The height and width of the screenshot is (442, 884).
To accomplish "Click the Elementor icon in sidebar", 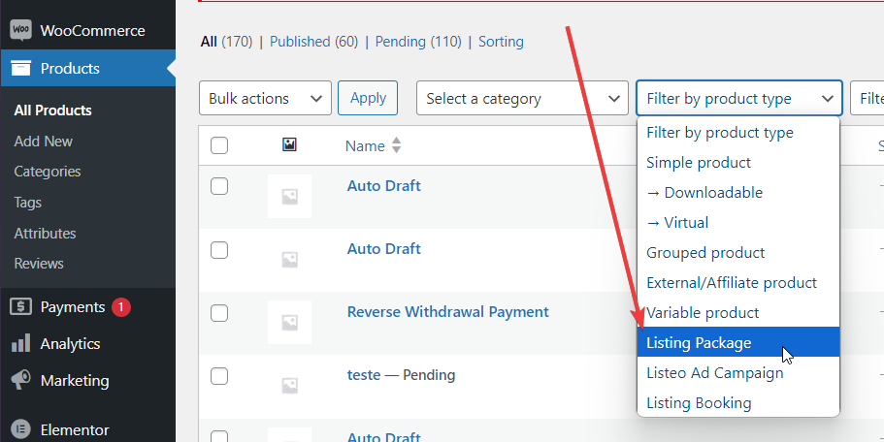I will click(x=20, y=429).
